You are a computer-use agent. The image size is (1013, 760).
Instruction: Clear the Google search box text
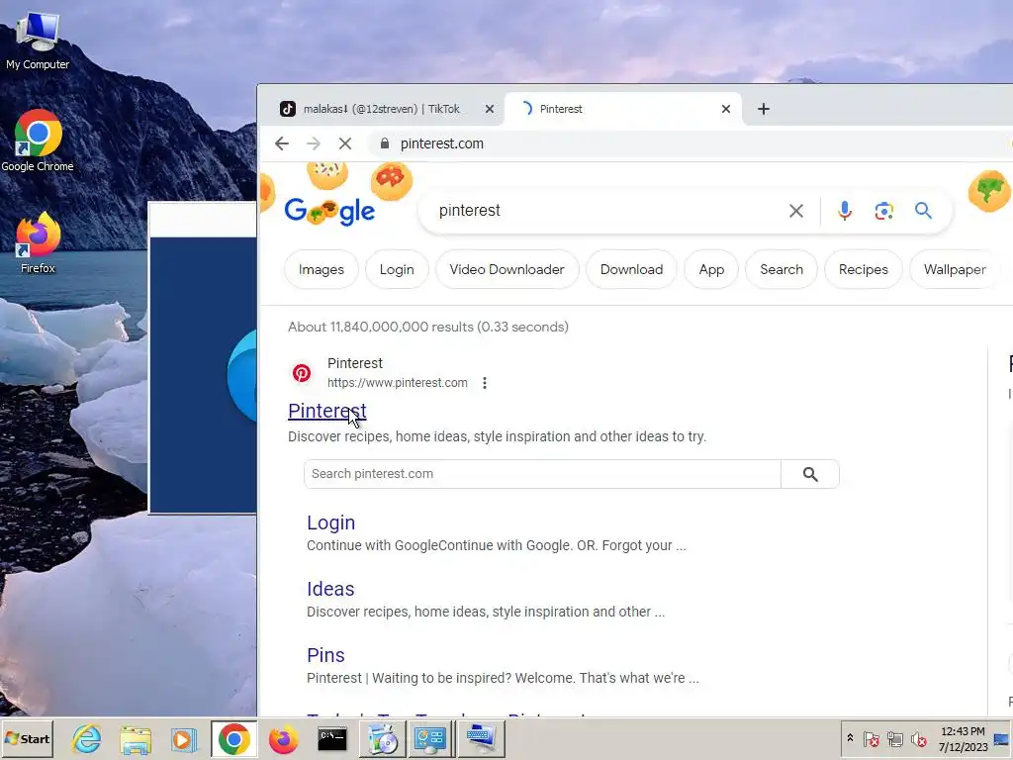(x=796, y=211)
